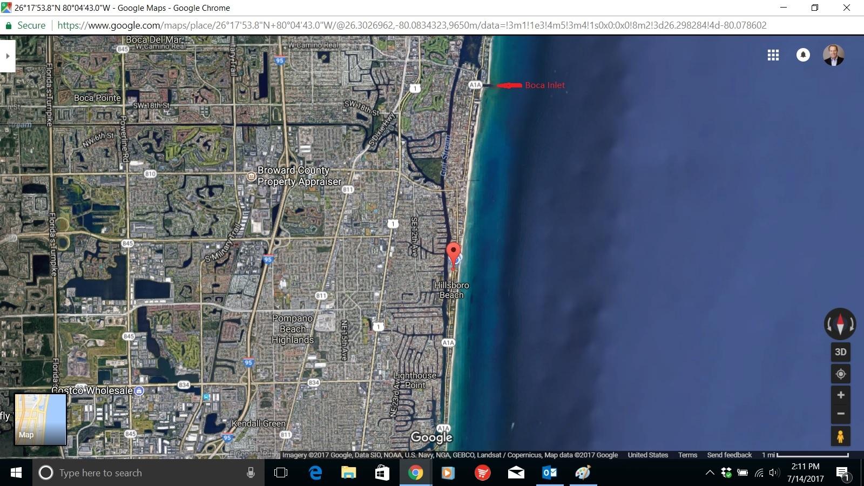Zoom out on the map
The width and height of the screenshot is (864, 486).
[x=840, y=414]
